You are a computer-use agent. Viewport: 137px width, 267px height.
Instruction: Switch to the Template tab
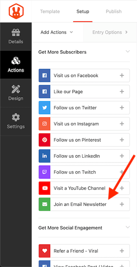pyautogui.click(x=50, y=11)
